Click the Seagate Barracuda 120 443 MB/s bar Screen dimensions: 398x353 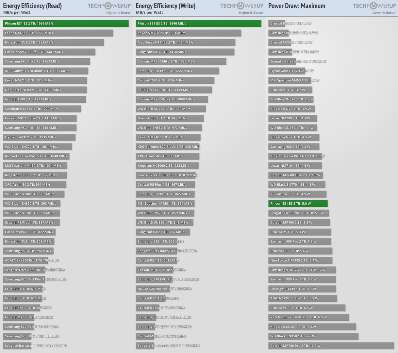[17, 346]
